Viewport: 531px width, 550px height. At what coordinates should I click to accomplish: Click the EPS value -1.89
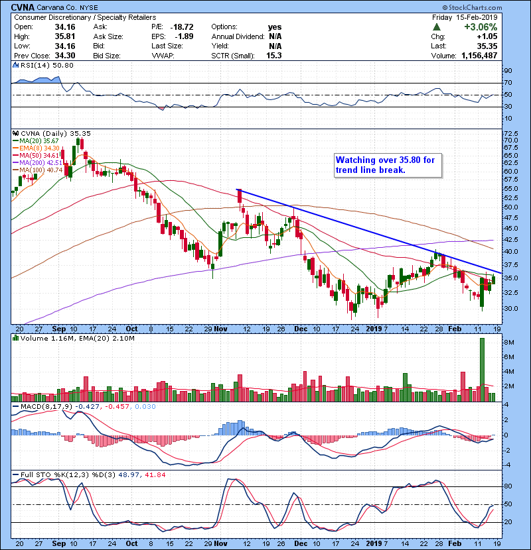tap(184, 36)
